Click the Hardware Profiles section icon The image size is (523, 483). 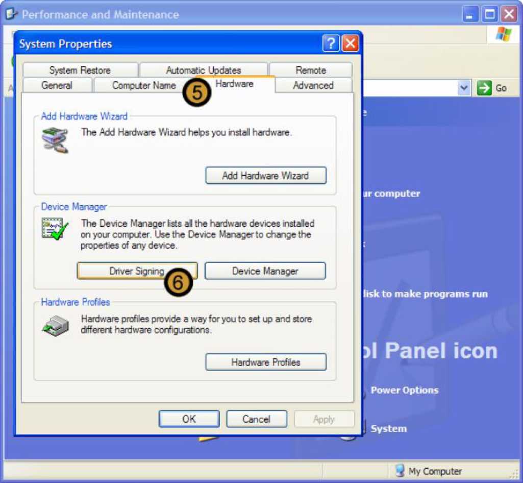(56, 325)
